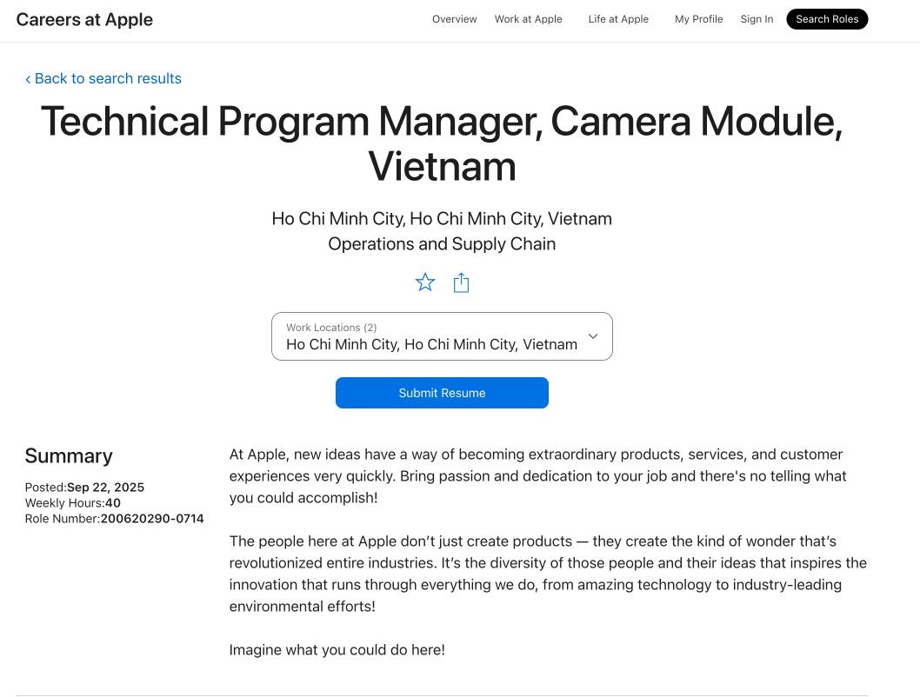920x697 pixels.
Task: Click the Sign In link
Action: tap(757, 19)
